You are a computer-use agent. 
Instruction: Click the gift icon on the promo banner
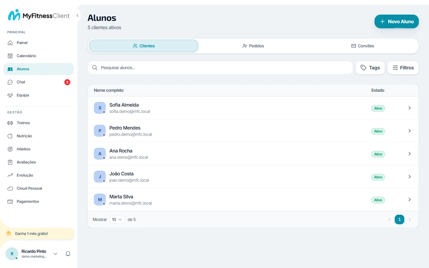[x=9, y=233]
